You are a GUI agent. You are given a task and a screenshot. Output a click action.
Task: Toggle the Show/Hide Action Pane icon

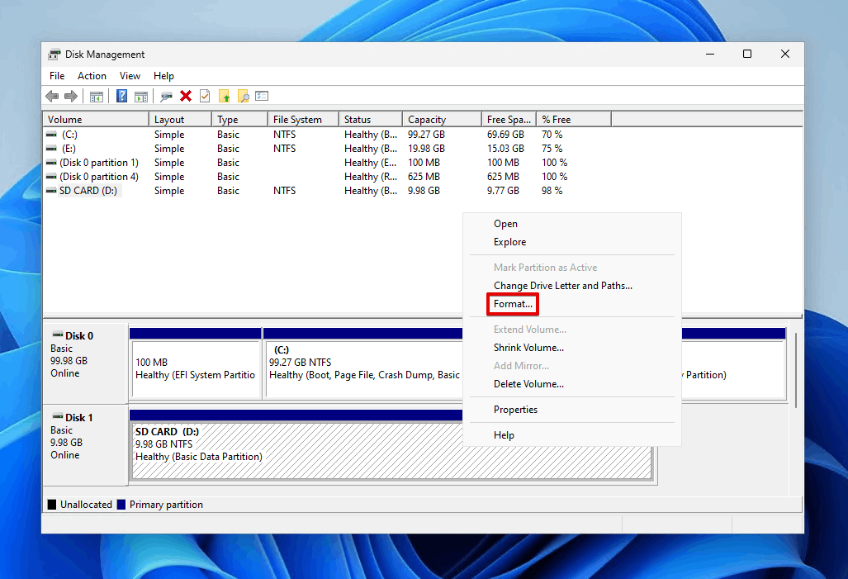141,96
